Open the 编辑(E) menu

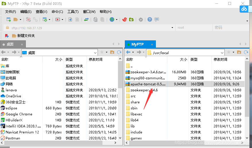point(26,12)
